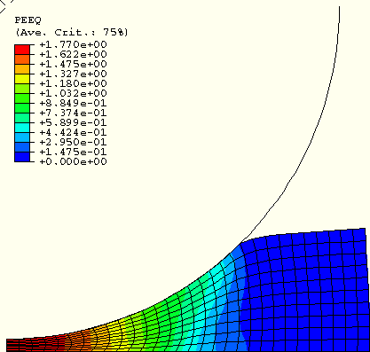
Task: Select the +1.475e-01 legend value
Action: 73,152
